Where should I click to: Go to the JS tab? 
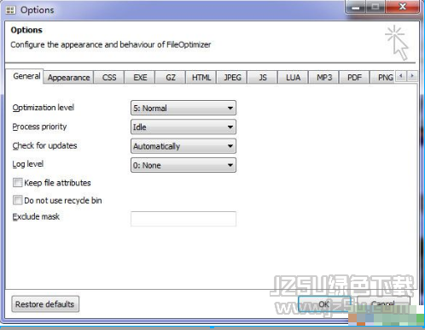coord(263,78)
